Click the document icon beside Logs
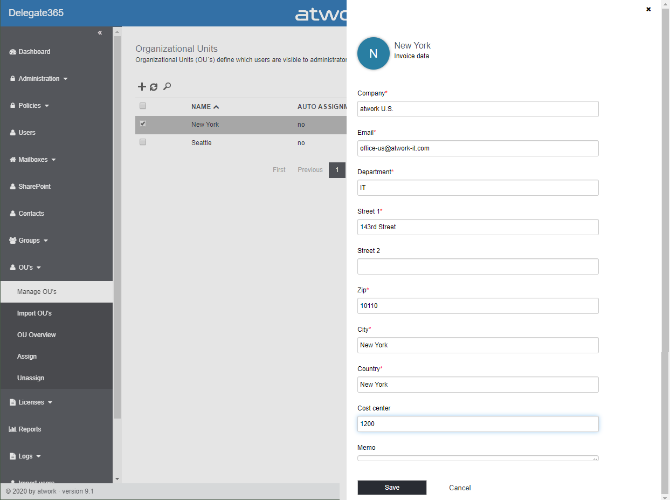 [13, 456]
